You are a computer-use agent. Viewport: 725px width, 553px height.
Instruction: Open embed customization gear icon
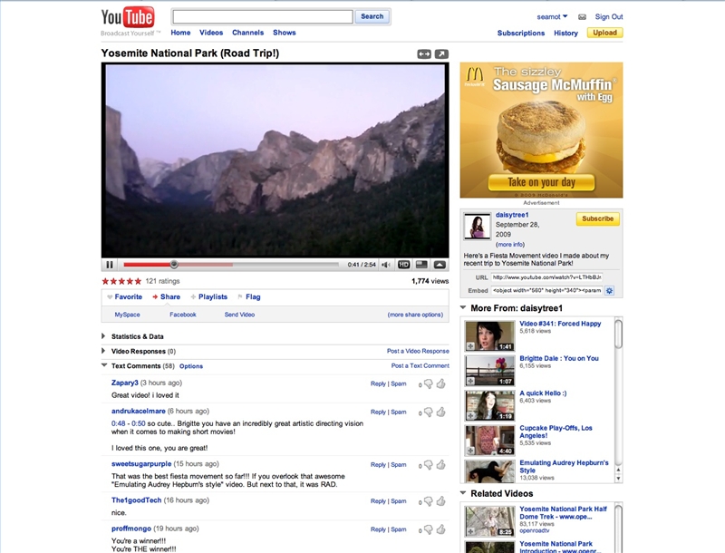click(609, 290)
